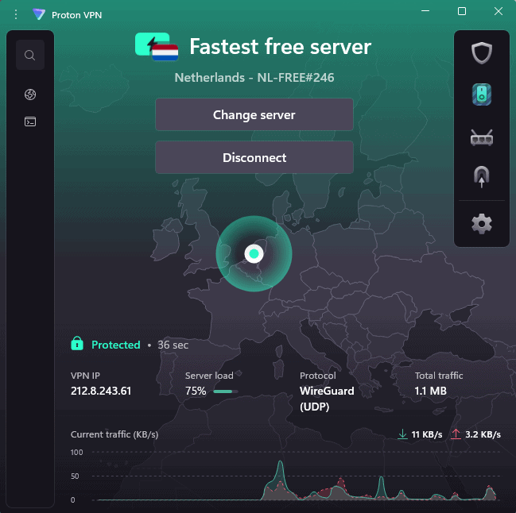This screenshot has height=513, width=516.
Task: Click the server location marker on map
Action: [x=254, y=254]
